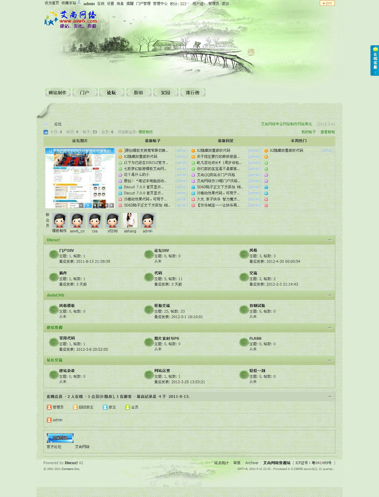This screenshot has width=379, height=497.
Task: Click the 艾尚网络 friend link banner
Action: tap(60, 438)
